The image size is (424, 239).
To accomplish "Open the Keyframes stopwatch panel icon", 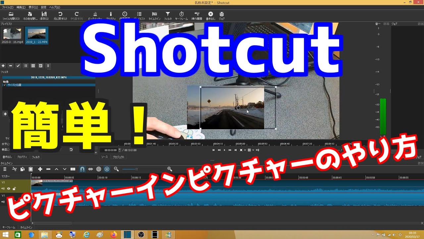I will [x=182, y=14].
